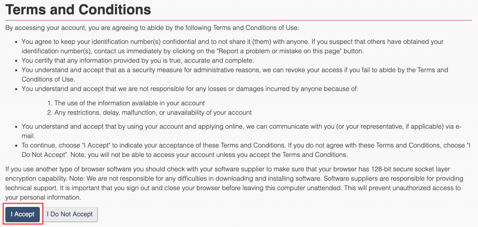The height and width of the screenshot is (227, 478).
Task: Select the bullet about keeping identification numbers confidential
Action: [x=187, y=42]
